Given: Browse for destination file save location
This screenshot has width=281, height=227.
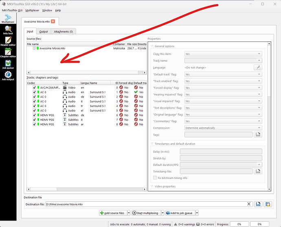Looking at the screenshot, I should tap(258, 204).
